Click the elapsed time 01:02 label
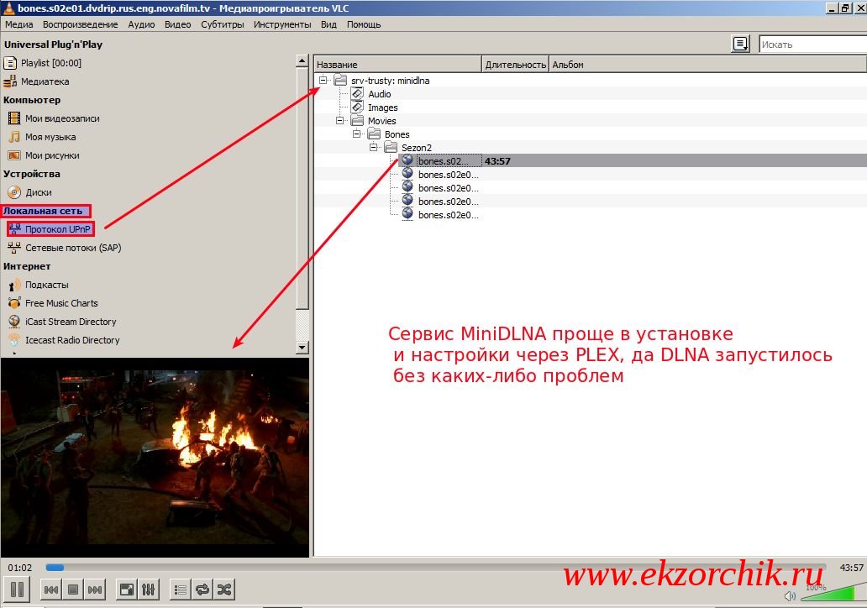 tap(20, 568)
